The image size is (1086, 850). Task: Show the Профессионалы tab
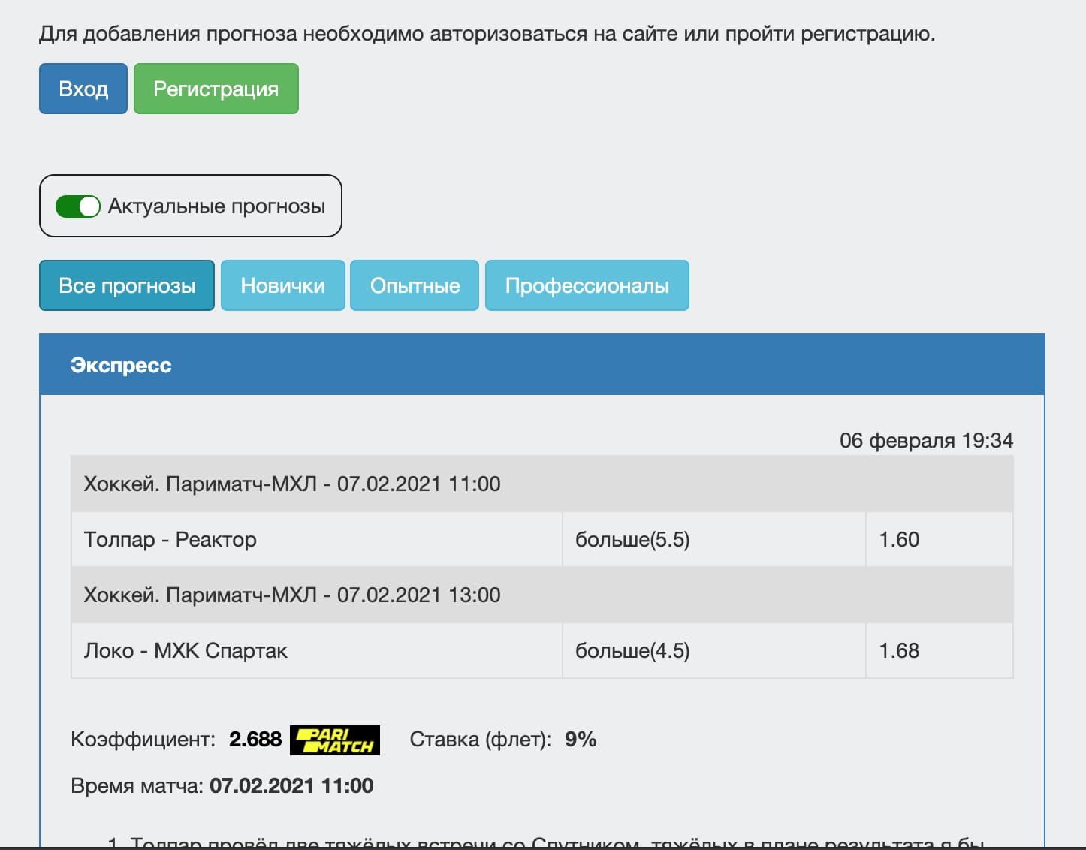point(587,285)
